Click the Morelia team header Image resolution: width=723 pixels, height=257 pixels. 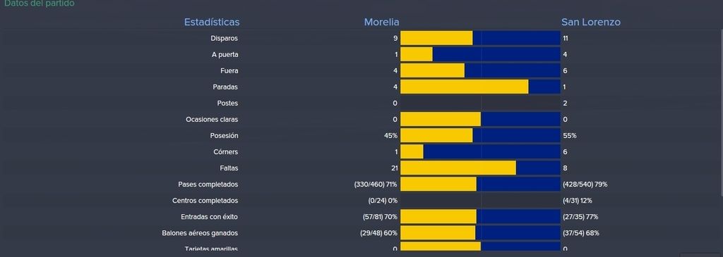click(381, 22)
